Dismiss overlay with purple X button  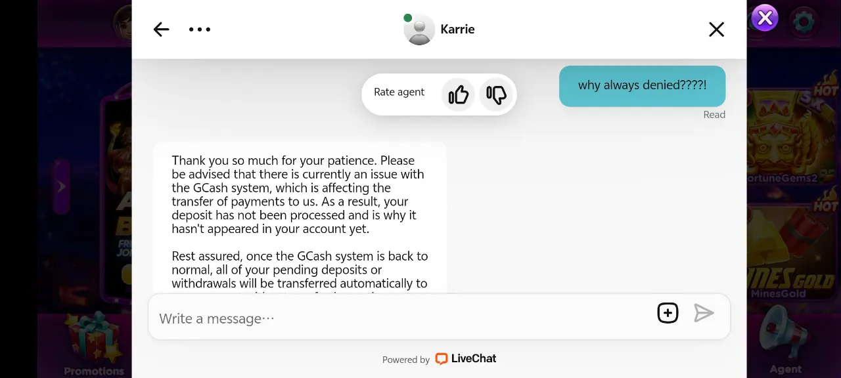[x=765, y=18]
